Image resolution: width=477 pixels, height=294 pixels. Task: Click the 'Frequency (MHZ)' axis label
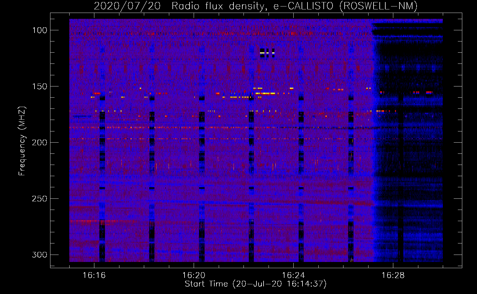22,141
